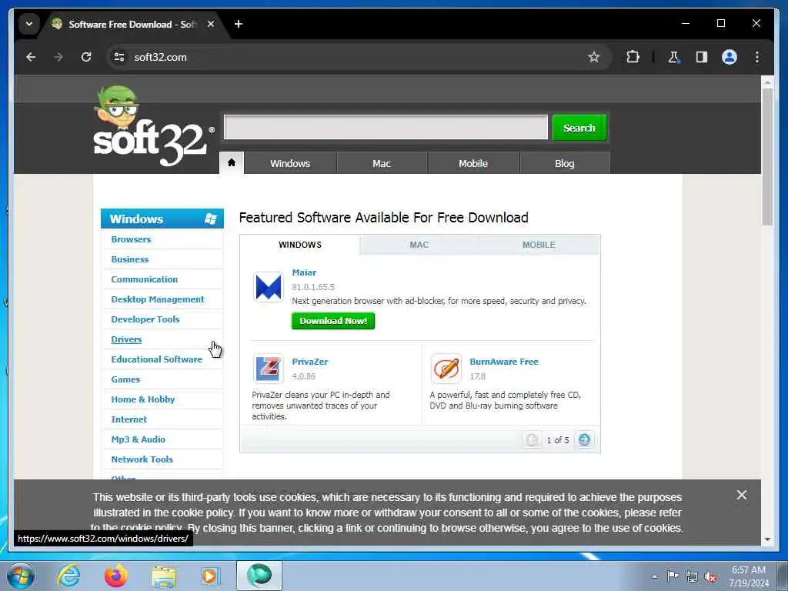Select the MAC featured tab

[419, 245]
